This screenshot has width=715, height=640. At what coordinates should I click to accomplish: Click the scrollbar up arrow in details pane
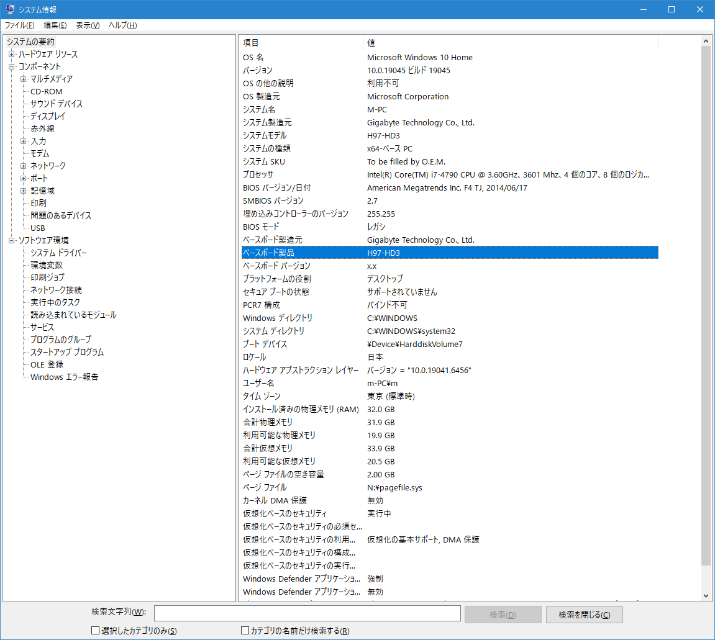coord(706,41)
